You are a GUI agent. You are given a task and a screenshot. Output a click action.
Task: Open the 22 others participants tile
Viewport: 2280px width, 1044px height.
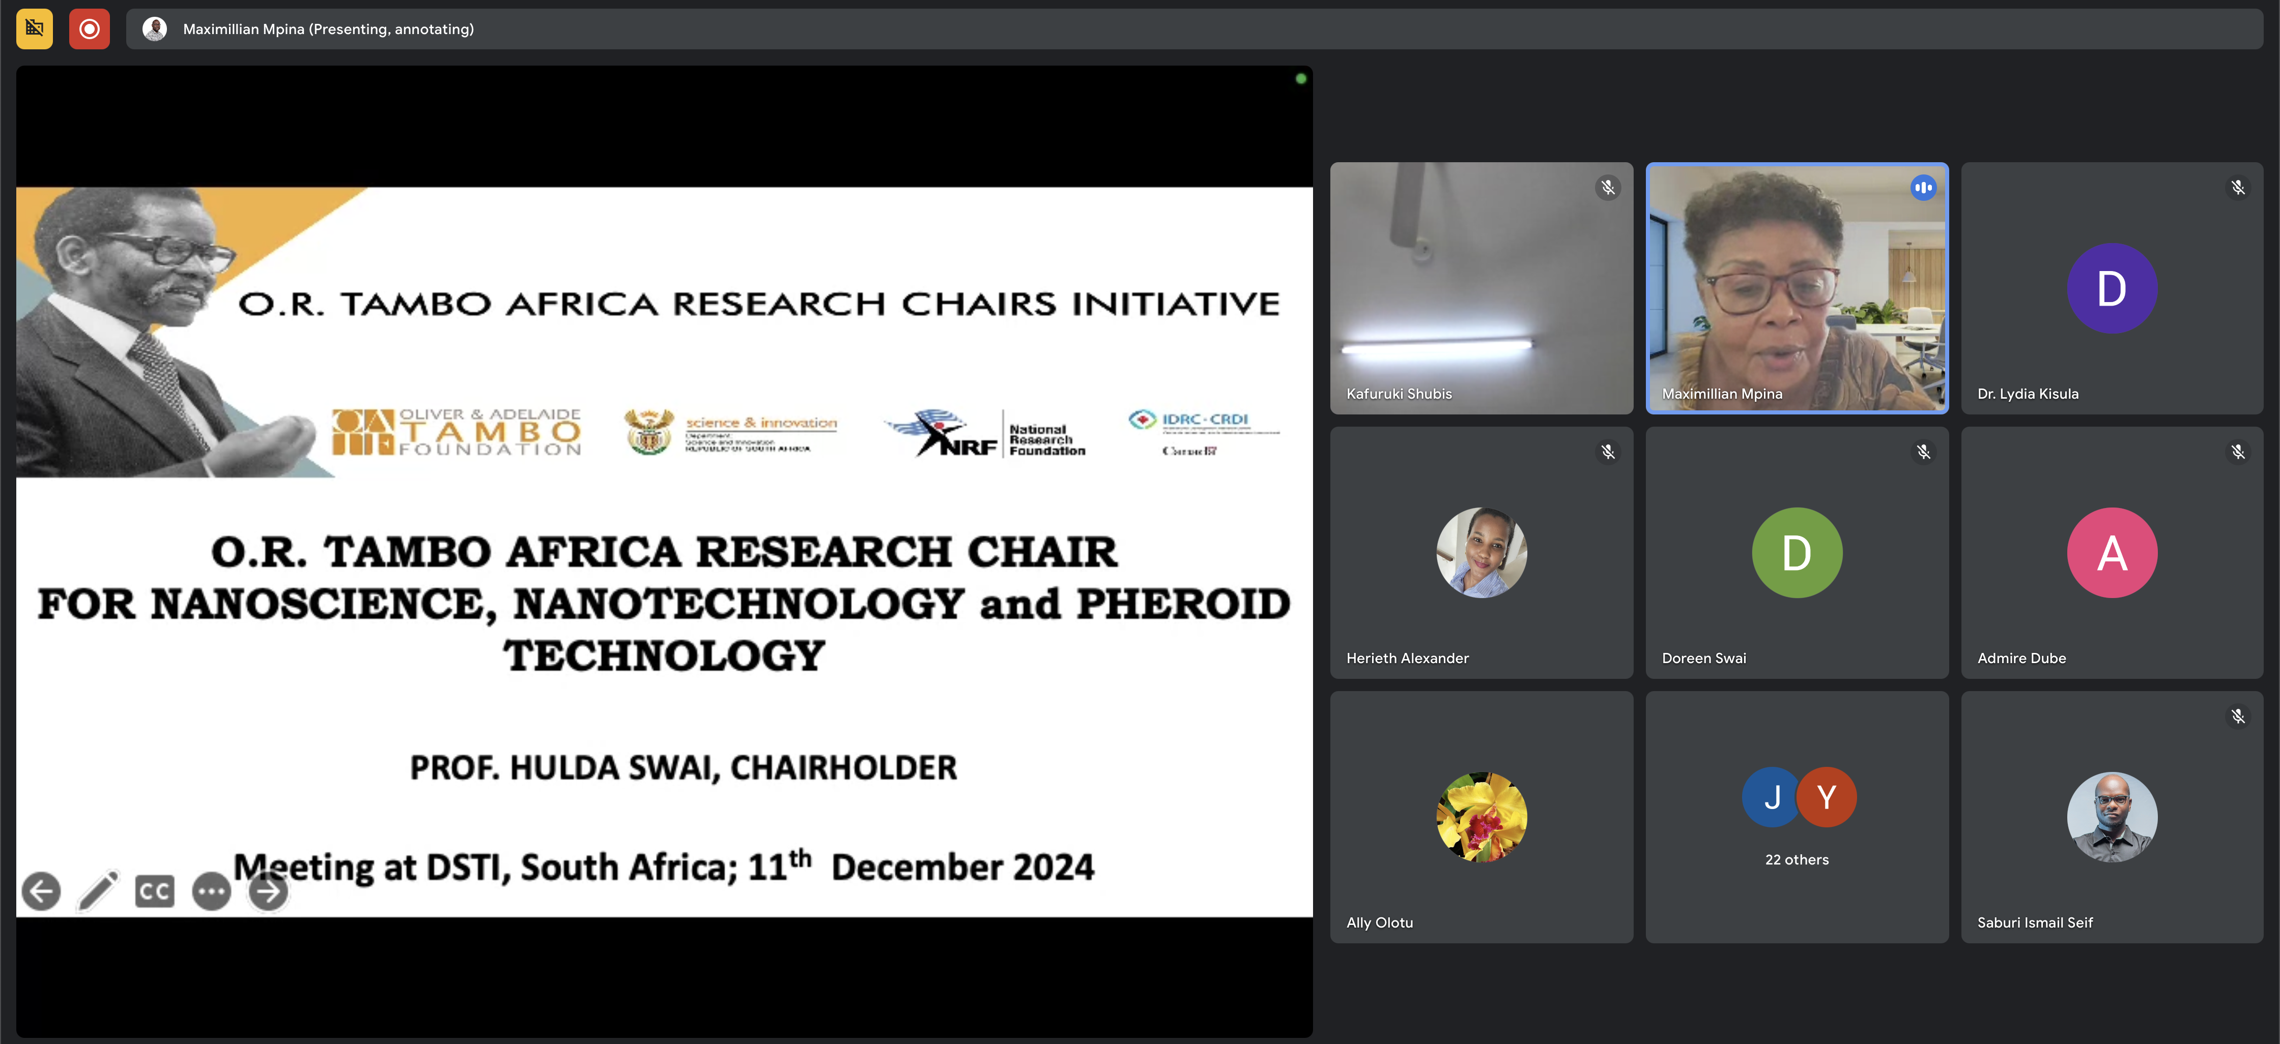pyautogui.click(x=1797, y=817)
